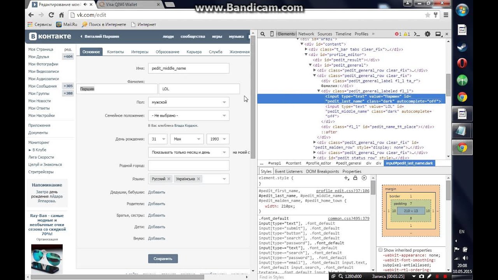Click the input#pedit_last_name.dark breadcrumb
498x280 pixels.
pyautogui.click(x=409, y=163)
